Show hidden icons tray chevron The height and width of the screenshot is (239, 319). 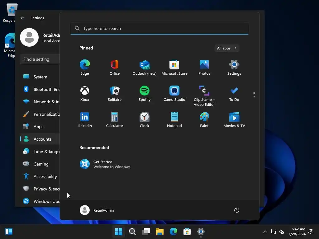(x=265, y=232)
